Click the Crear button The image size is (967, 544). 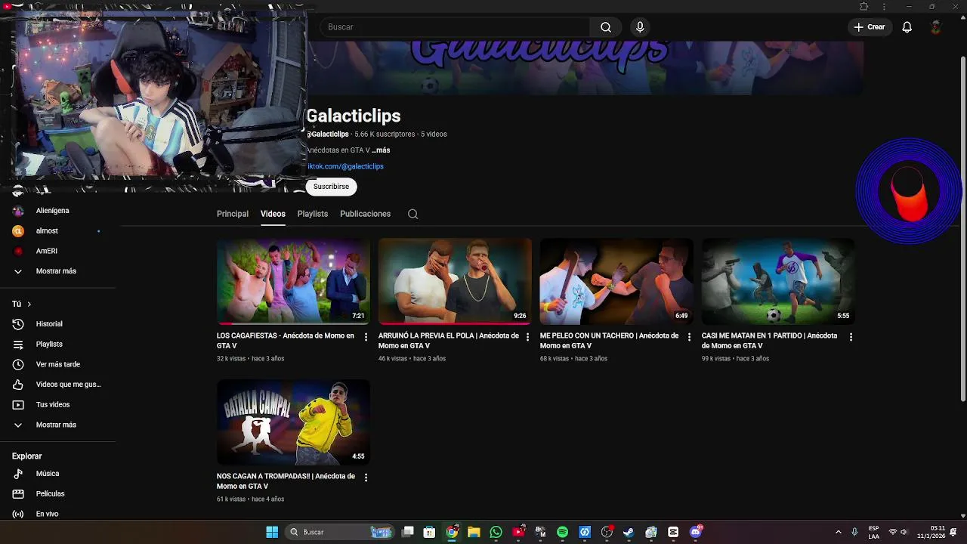pos(870,27)
